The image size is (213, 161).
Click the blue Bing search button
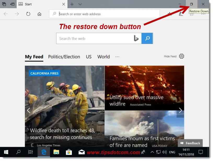(147, 38)
